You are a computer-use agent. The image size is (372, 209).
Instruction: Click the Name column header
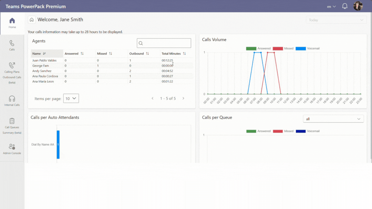pos(47,54)
